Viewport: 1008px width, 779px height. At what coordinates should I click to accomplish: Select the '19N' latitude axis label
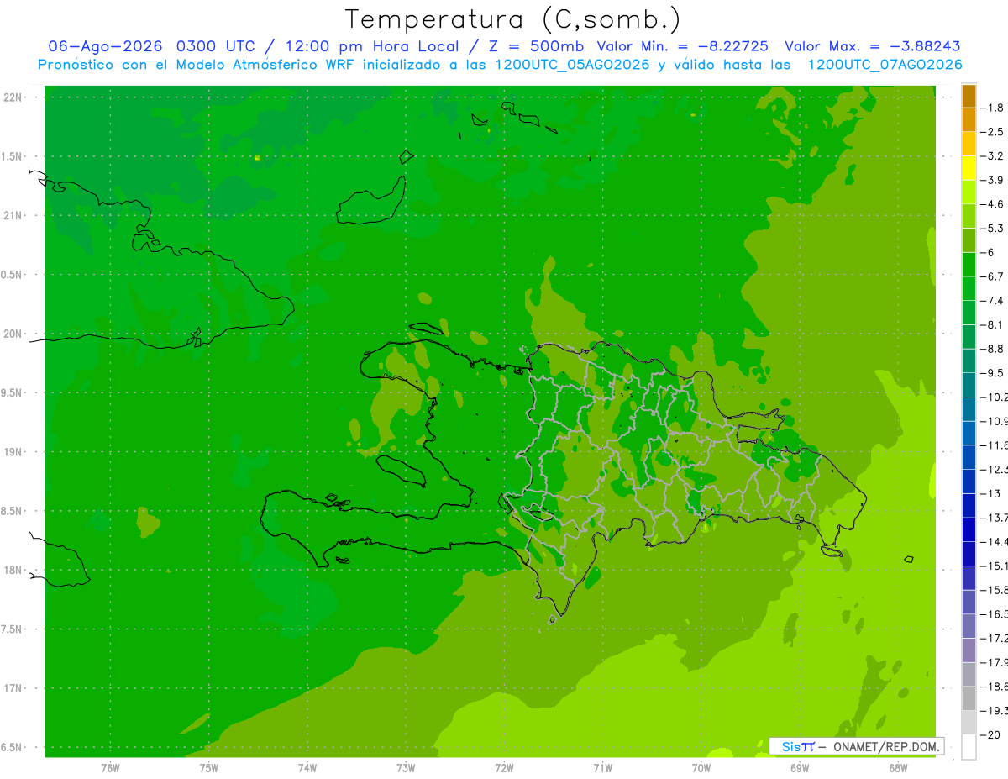pyautogui.click(x=13, y=451)
